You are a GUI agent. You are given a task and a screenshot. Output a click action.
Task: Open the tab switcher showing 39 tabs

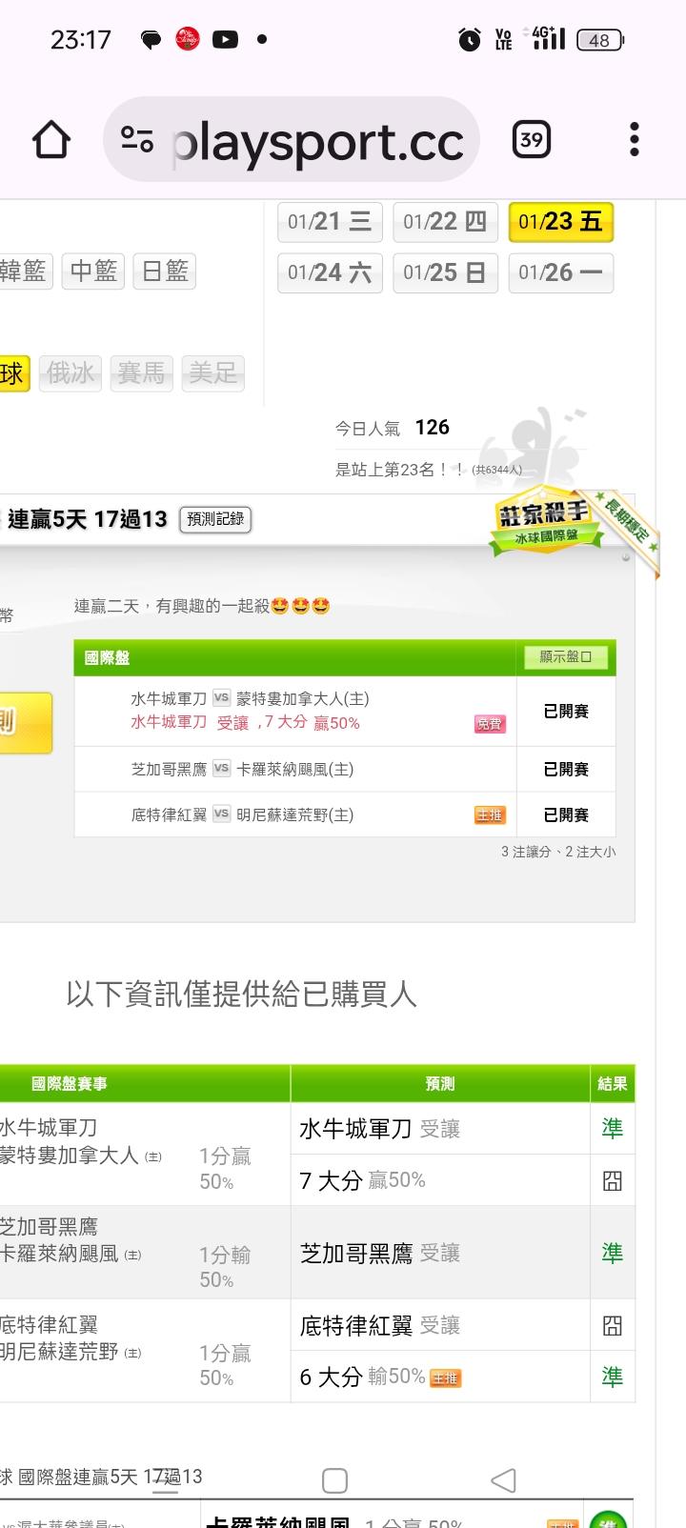pyautogui.click(x=531, y=140)
